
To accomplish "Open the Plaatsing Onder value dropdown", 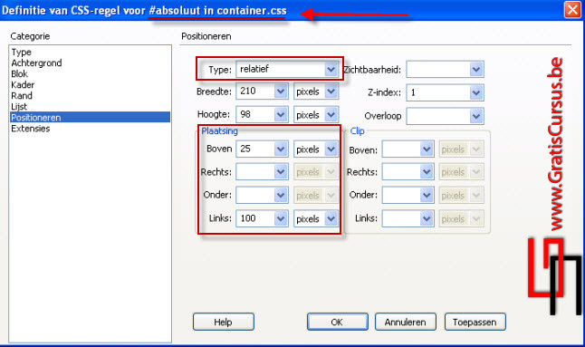I will click(x=281, y=195).
